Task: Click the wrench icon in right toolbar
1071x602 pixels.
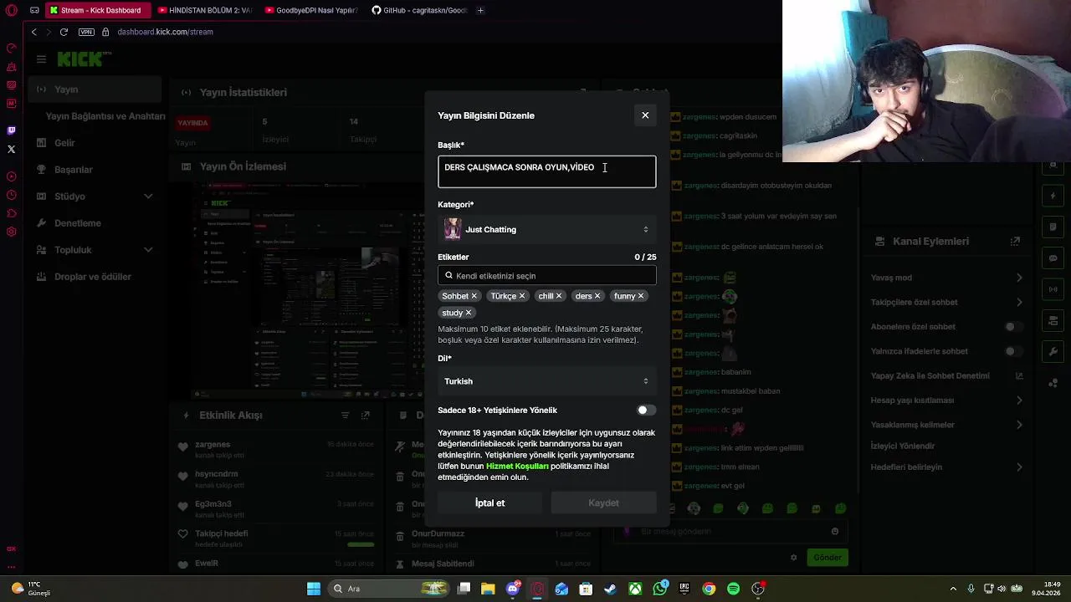Action: pos(1053,351)
